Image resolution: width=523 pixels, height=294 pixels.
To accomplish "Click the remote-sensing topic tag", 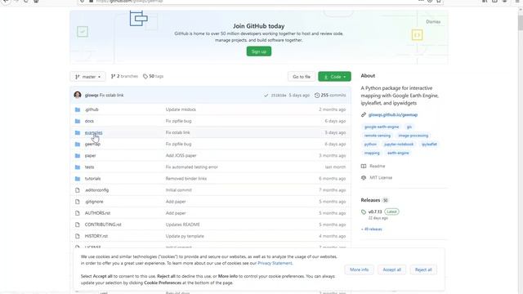I will click(378, 136).
